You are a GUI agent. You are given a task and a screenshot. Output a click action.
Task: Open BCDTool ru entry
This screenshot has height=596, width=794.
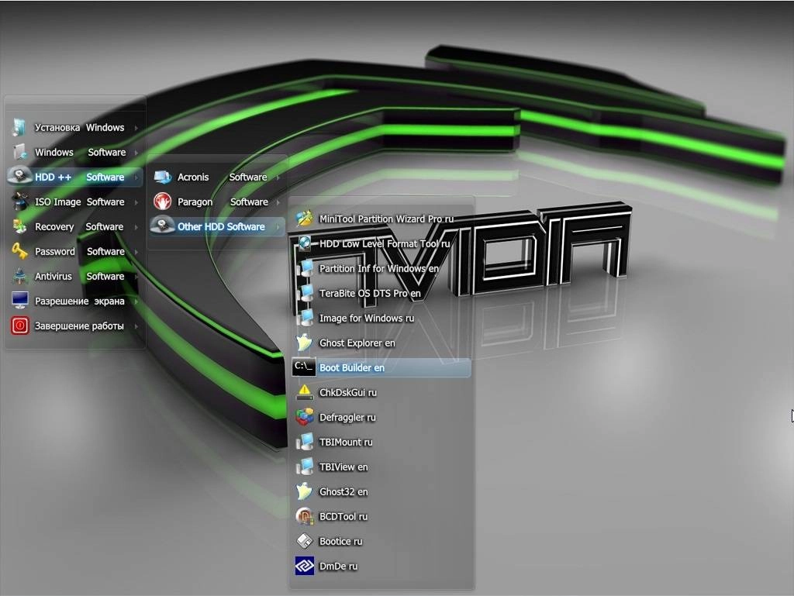pos(381,516)
